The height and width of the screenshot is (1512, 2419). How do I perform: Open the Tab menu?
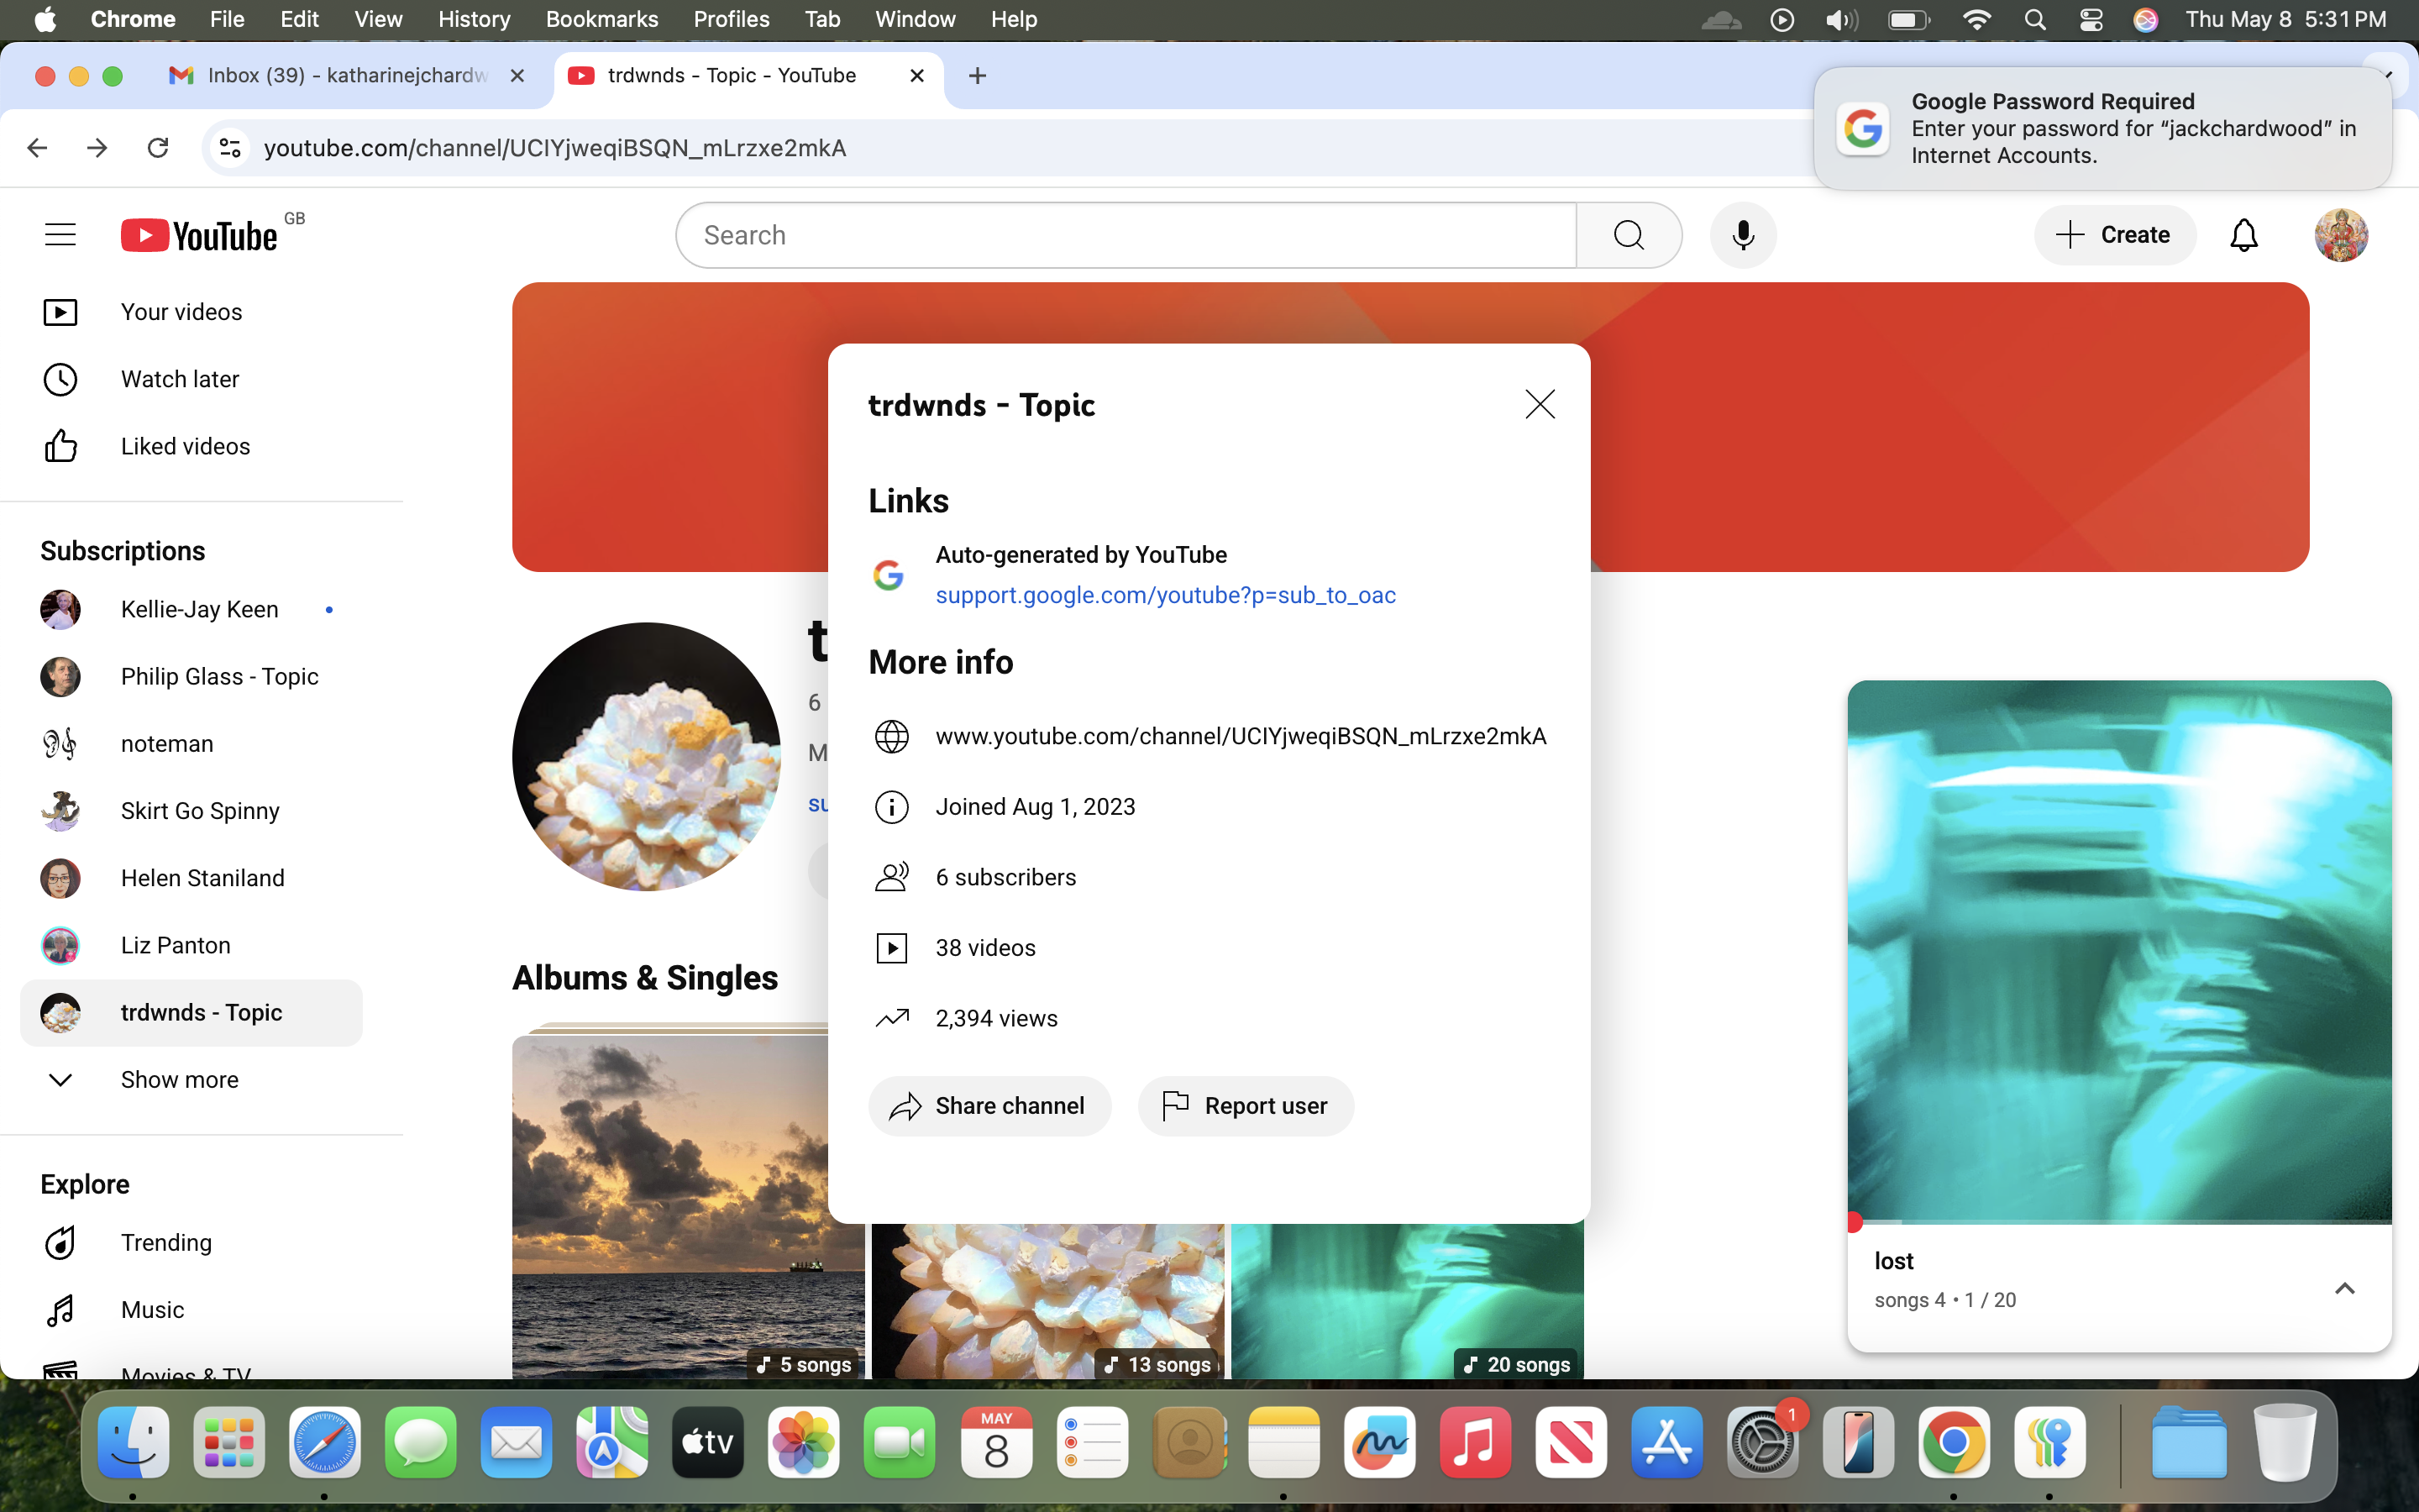tap(822, 19)
